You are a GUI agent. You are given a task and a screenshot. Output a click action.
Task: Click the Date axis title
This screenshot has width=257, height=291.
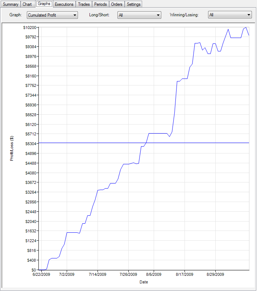[144, 282]
